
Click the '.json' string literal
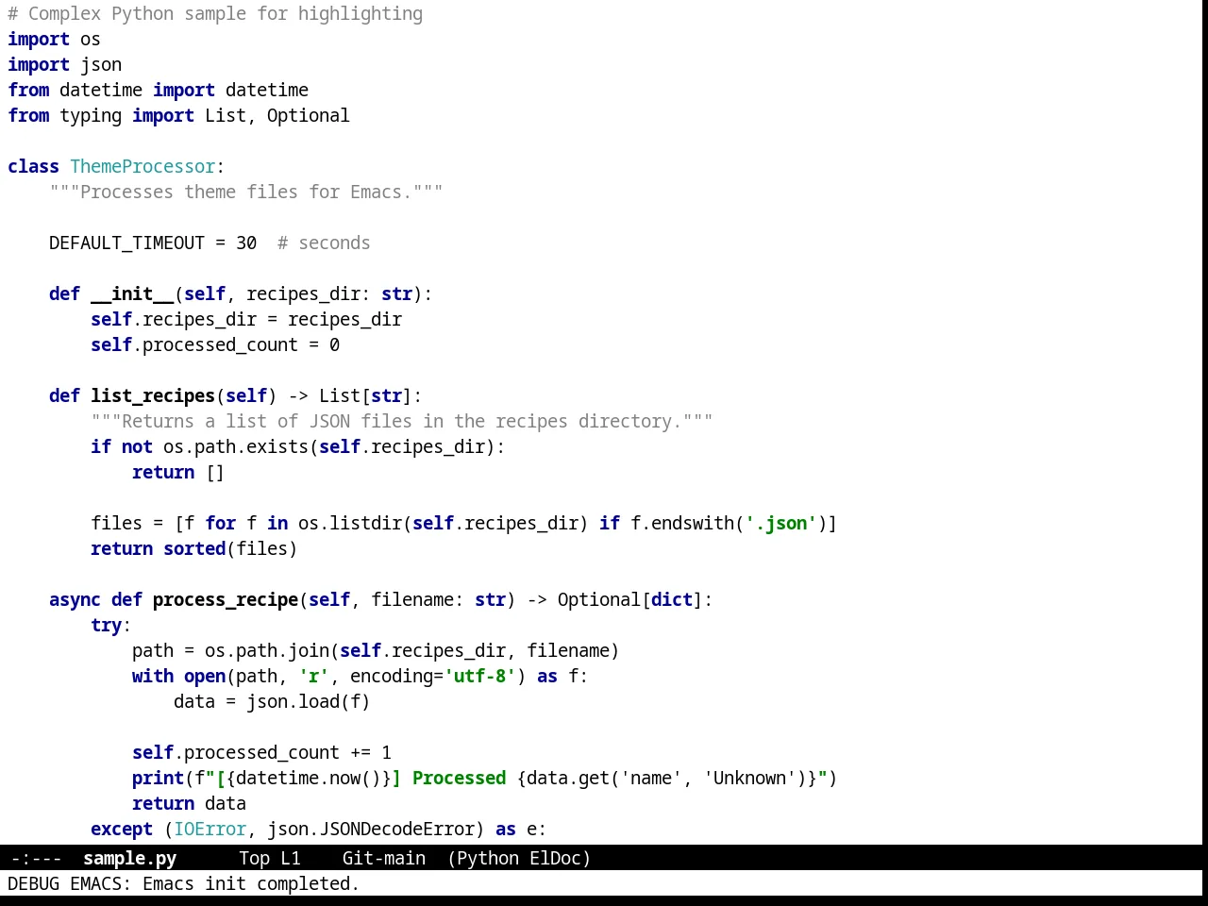(780, 523)
